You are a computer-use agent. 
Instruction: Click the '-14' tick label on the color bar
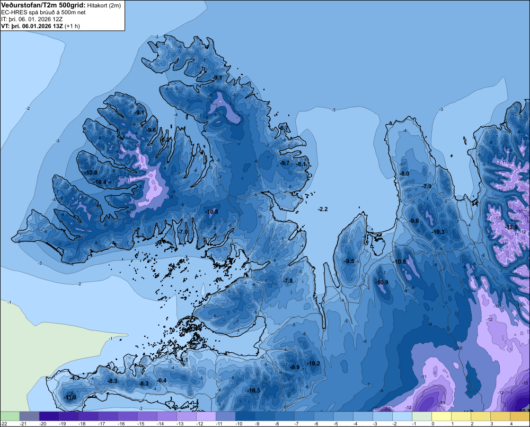coord(160,424)
